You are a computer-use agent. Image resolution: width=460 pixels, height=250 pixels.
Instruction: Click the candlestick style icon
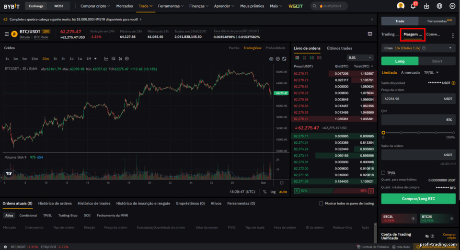[x=120, y=58]
